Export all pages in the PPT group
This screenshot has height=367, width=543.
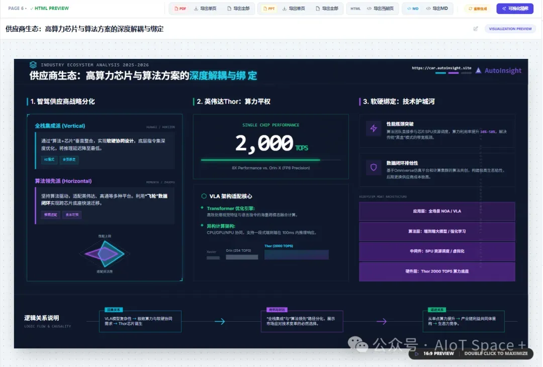point(327,9)
